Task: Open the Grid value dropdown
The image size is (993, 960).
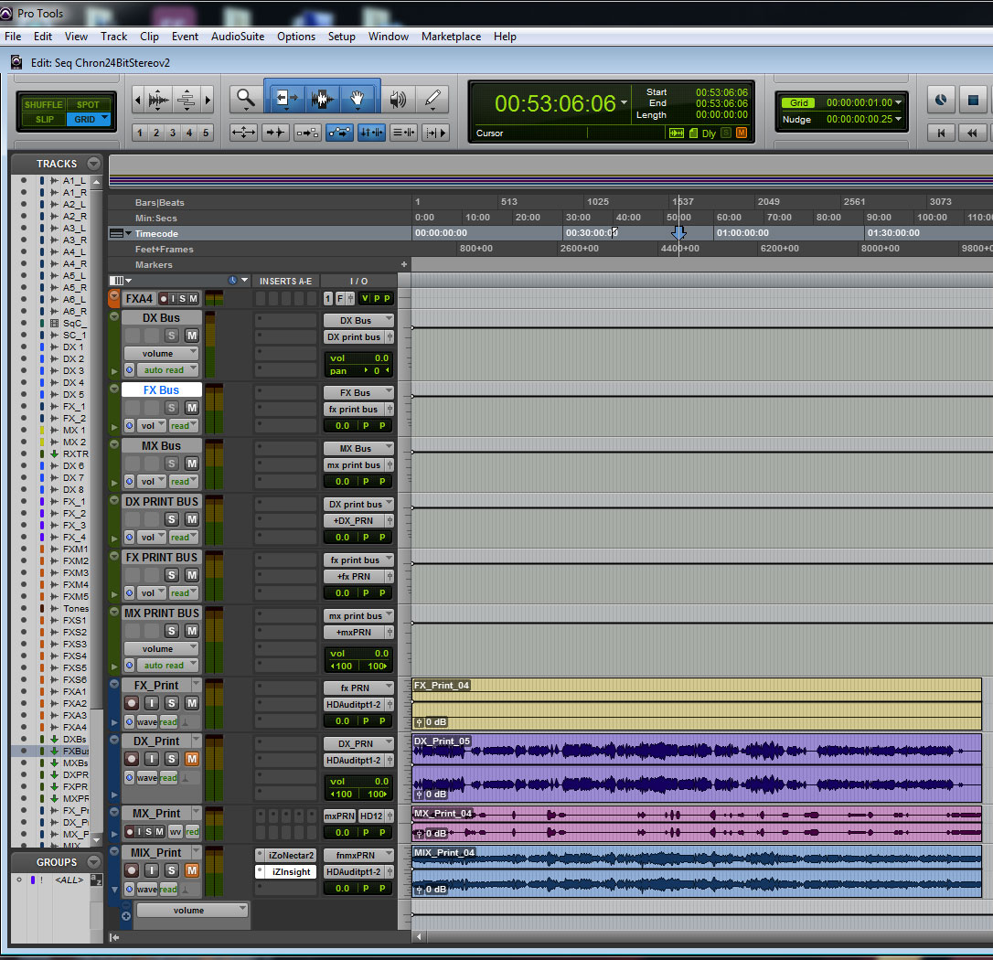Action: point(898,102)
